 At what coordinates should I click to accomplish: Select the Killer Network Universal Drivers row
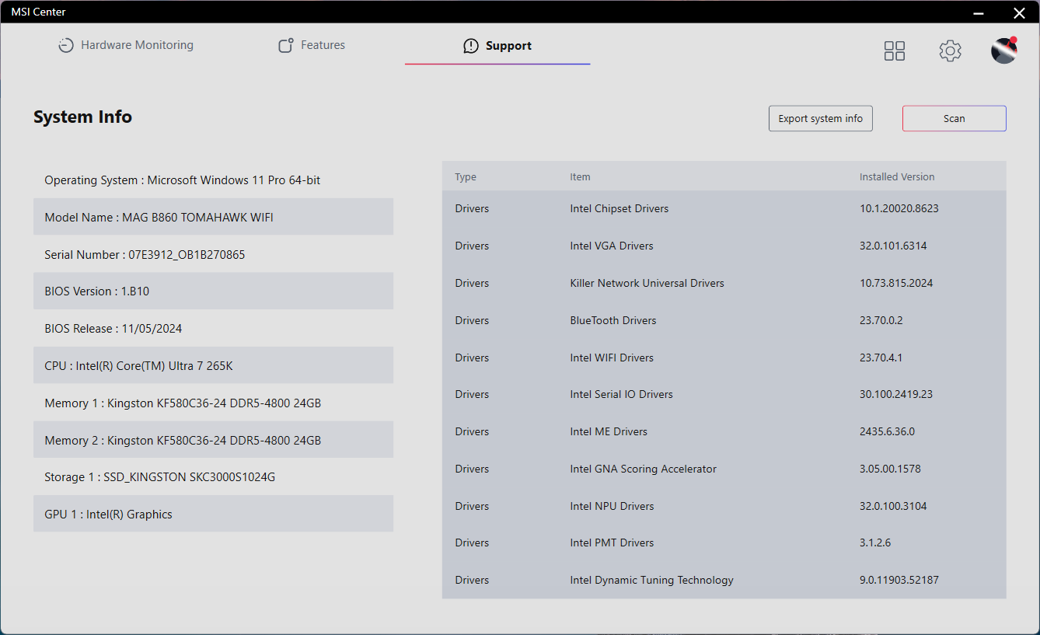click(x=724, y=283)
